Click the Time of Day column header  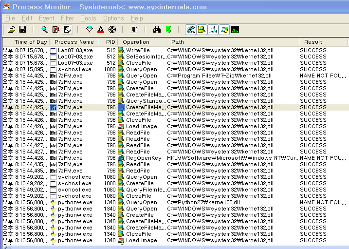click(x=26, y=42)
